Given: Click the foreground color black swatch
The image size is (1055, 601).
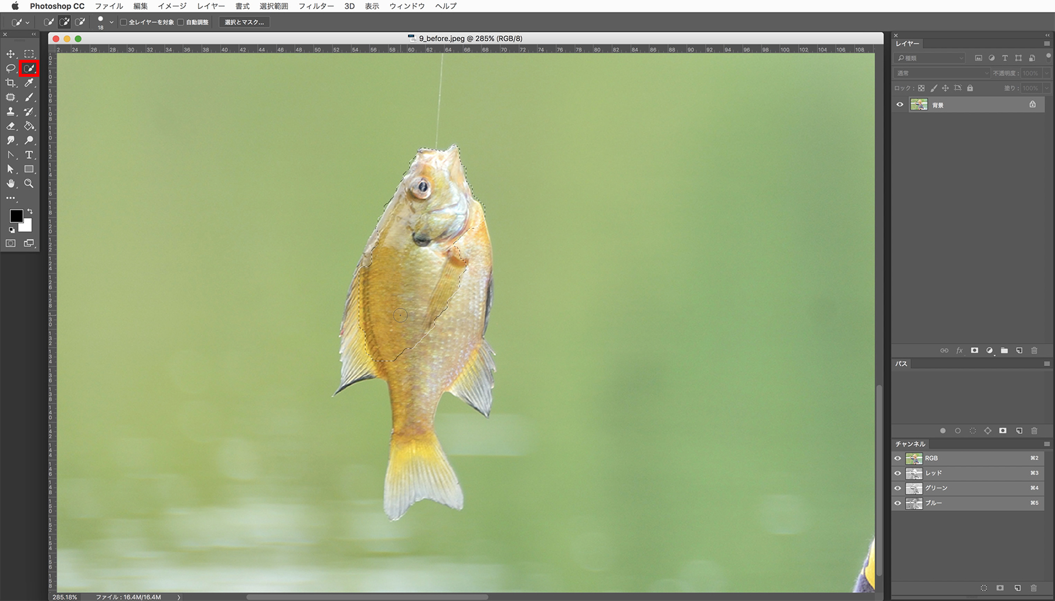Looking at the screenshot, I should 15,215.
